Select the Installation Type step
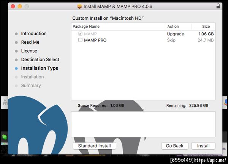Viewport: 228px width, 164px height. pos(40,68)
